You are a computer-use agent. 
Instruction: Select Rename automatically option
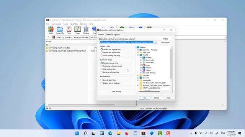click(110, 72)
